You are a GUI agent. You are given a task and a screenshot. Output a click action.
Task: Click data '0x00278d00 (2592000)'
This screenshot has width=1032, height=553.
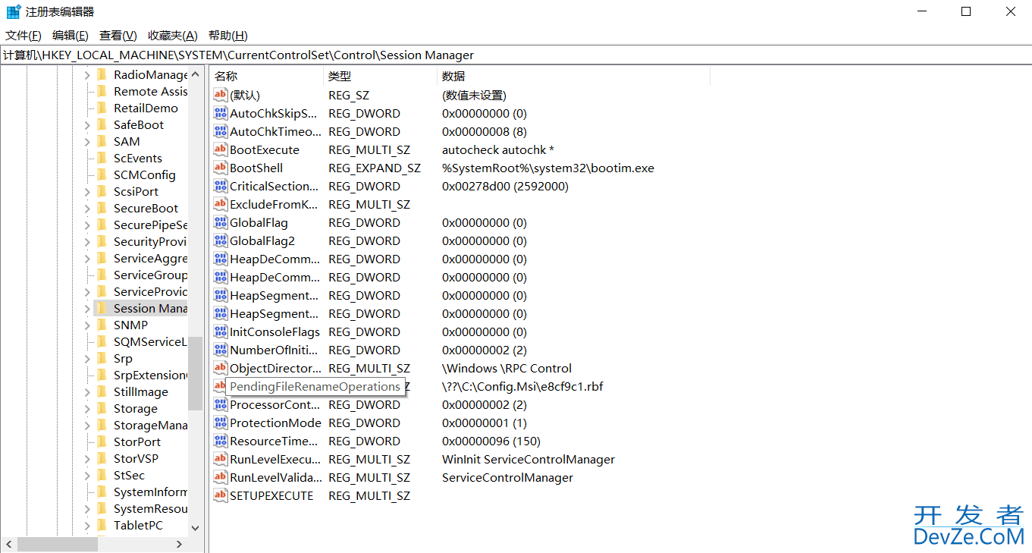coord(505,186)
